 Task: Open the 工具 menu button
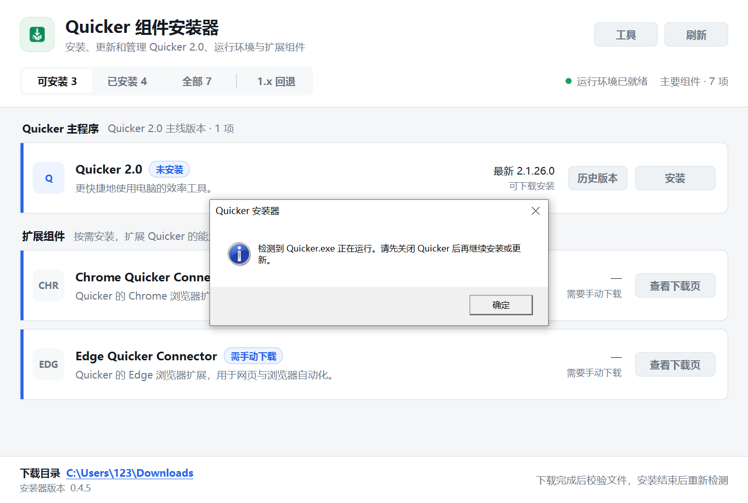coord(626,34)
